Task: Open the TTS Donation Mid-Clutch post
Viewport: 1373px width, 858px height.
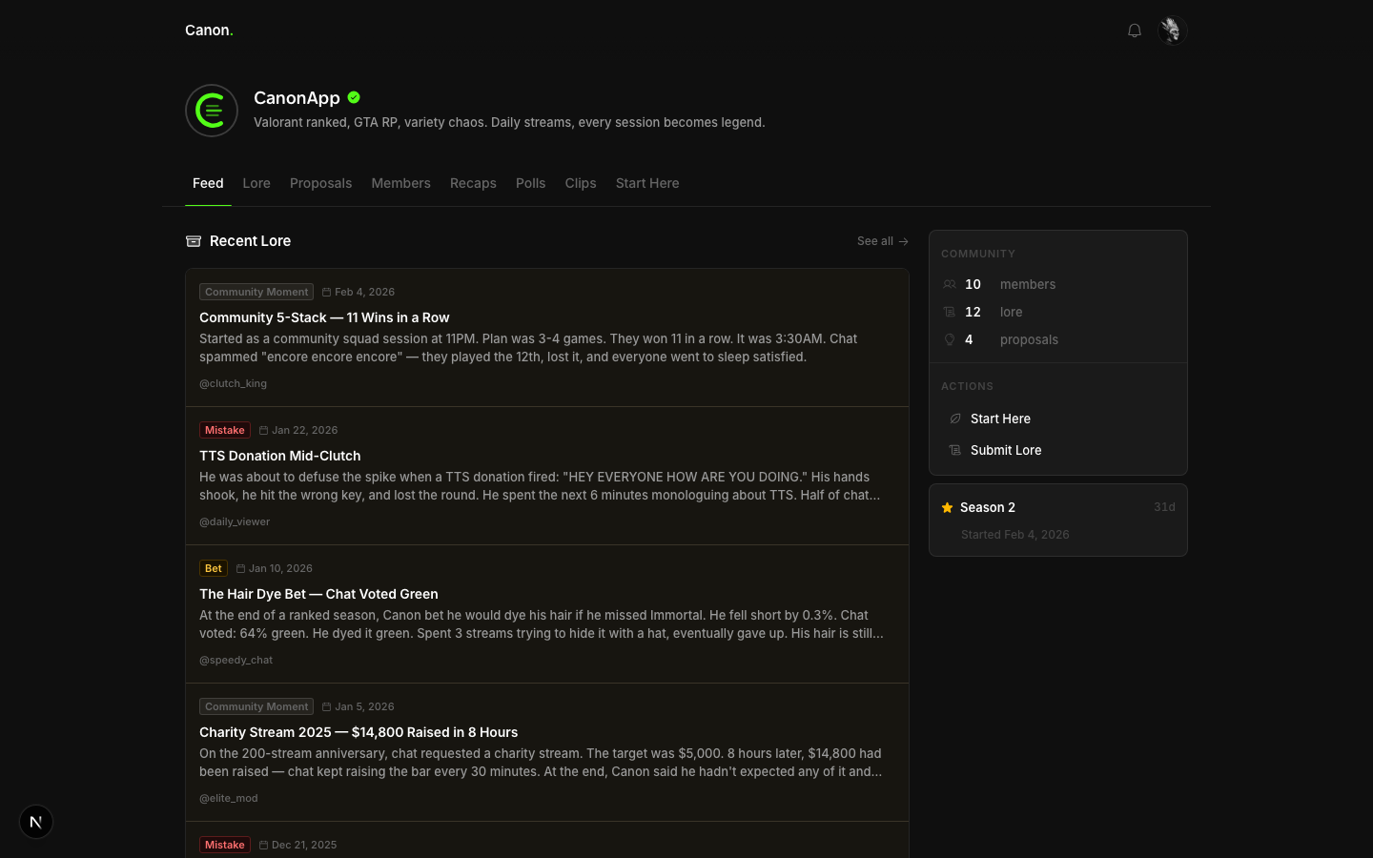Action: pyautogui.click(x=279, y=456)
